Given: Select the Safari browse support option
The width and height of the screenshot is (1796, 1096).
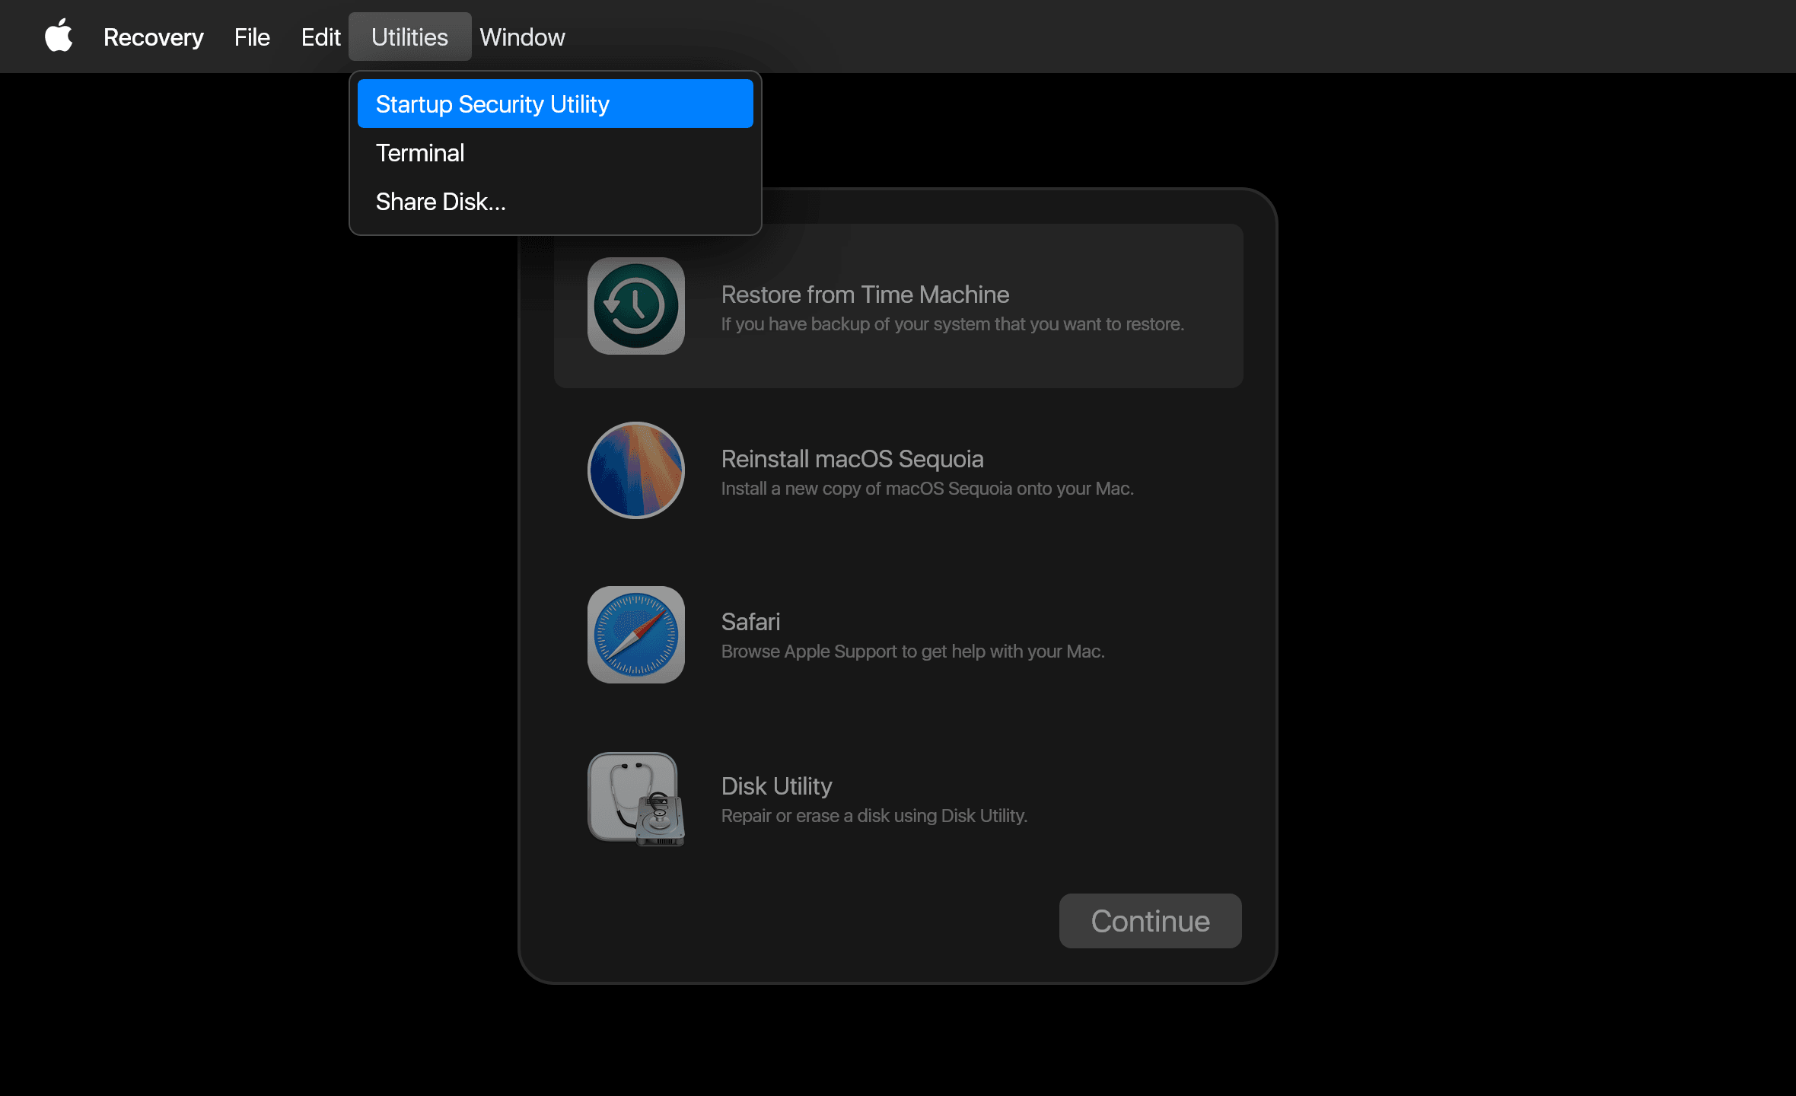Looking at the screenshot, I should [898, 635].
